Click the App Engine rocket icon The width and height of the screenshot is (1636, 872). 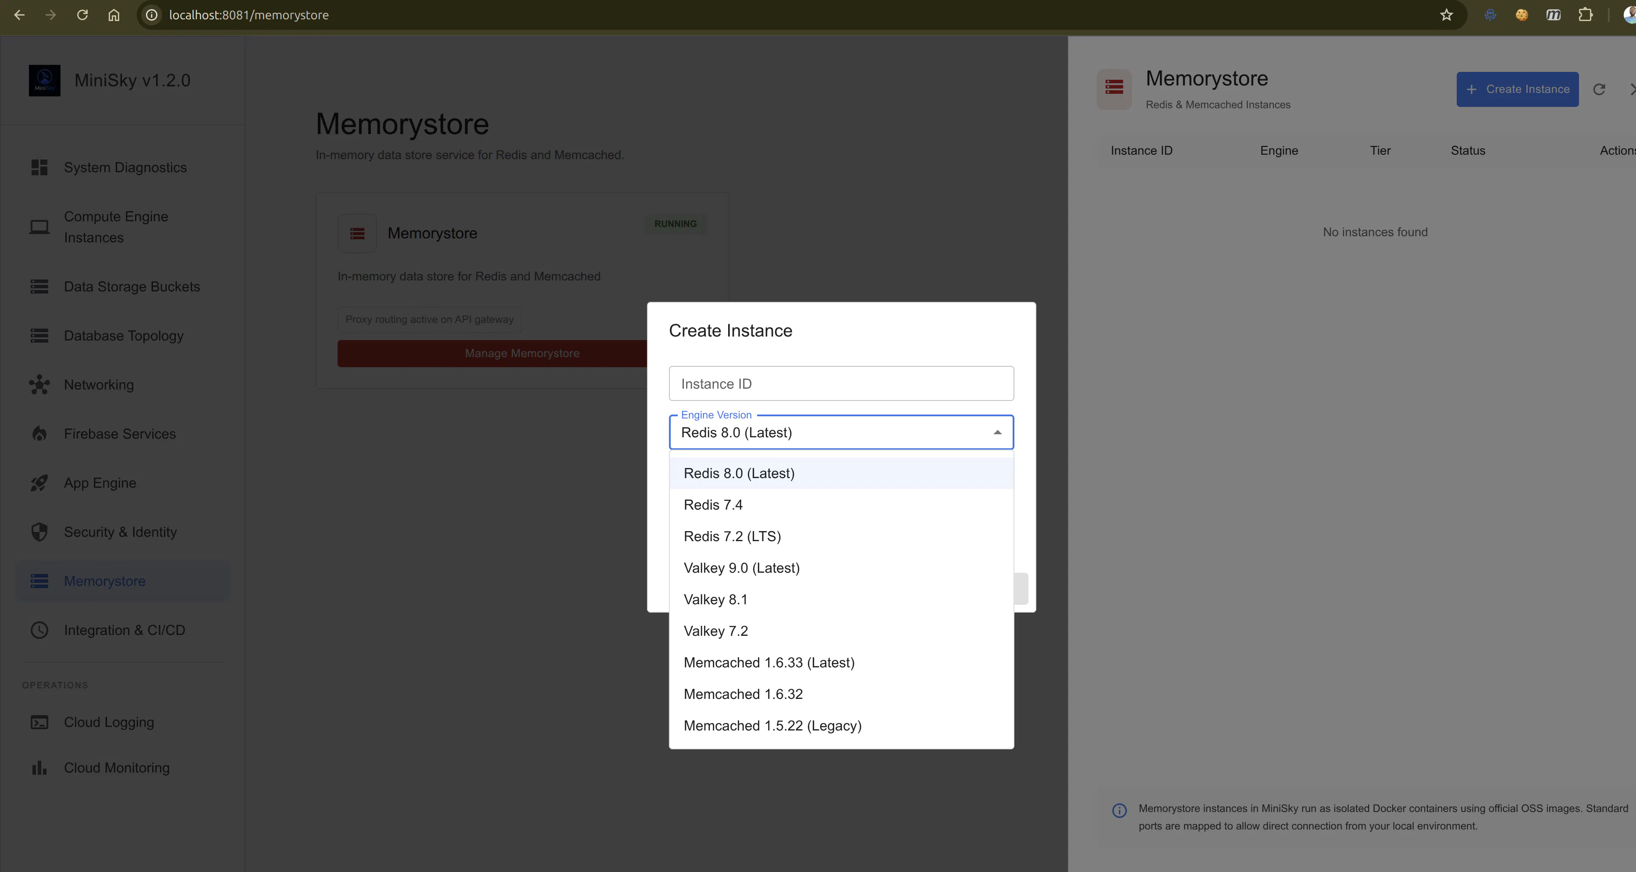coord(39,483)
